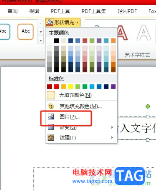
Task: Open the 渐变 submenu arrow
Action: pyautogui.click(x=112, y=127)
